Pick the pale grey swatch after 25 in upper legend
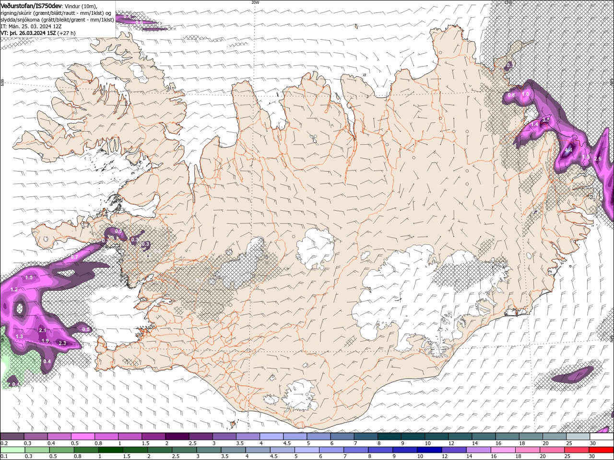Viewport: 614px width, 460px height. tap(578, 437)
